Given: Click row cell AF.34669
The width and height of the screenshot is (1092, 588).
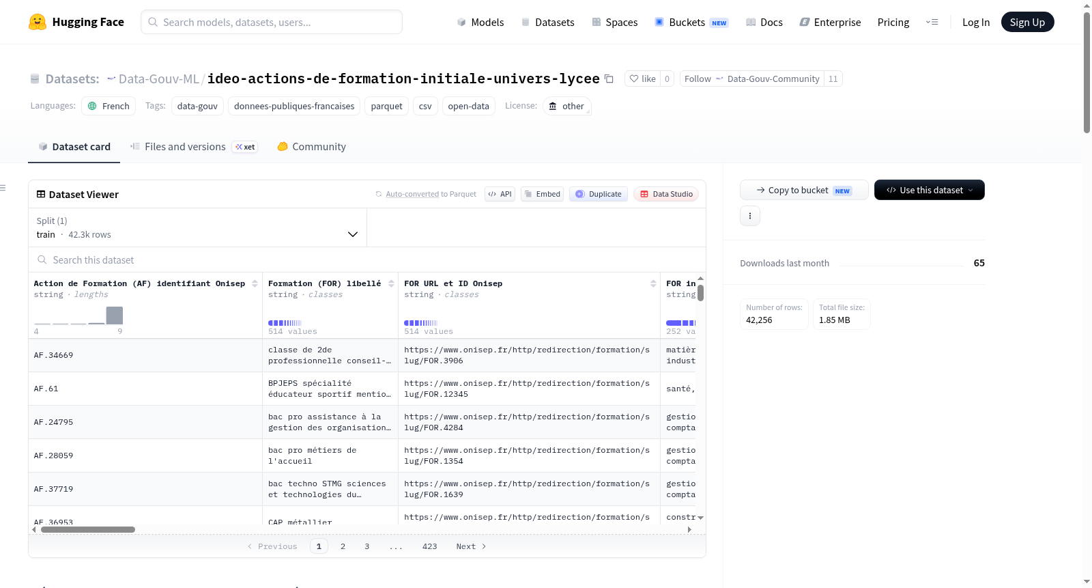Looking at the screenshot, I should click(x=145, y=355).
